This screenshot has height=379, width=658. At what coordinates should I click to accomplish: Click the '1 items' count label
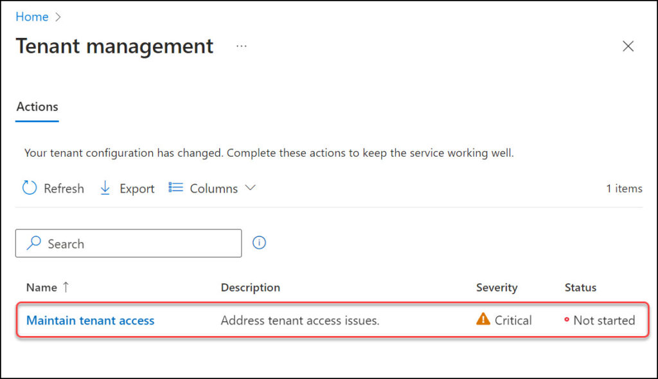624,188
